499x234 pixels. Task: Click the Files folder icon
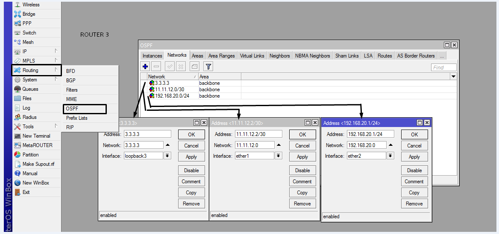tap(17, 98)
